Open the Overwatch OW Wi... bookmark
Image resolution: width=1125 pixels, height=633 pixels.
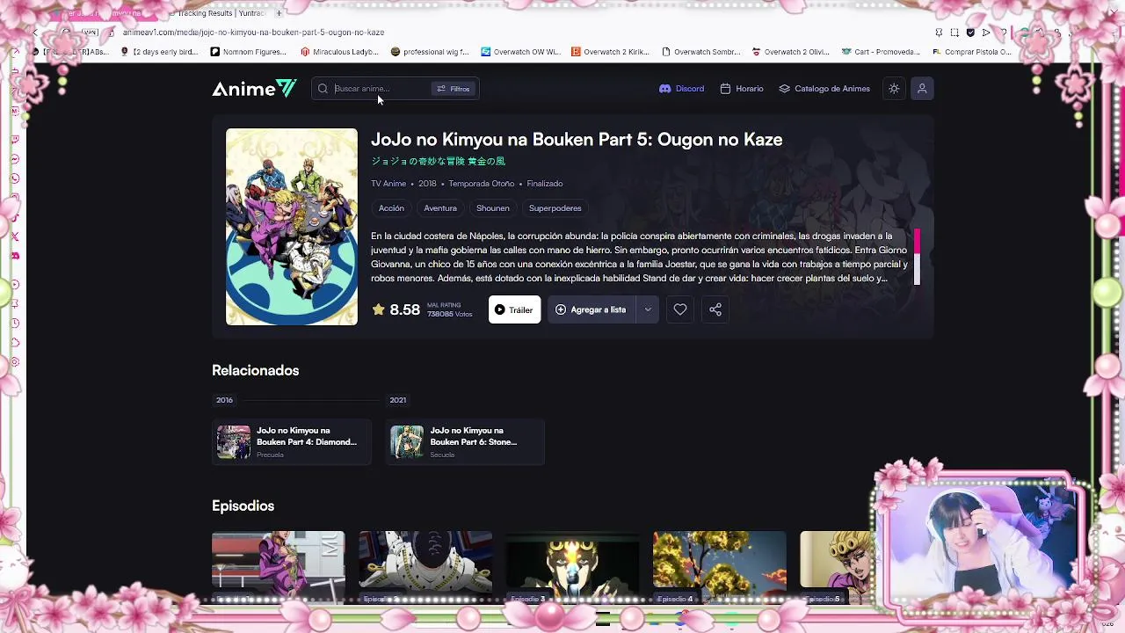point(520,52)
